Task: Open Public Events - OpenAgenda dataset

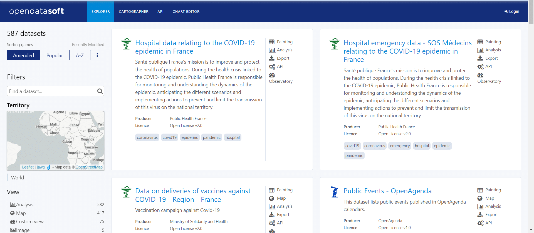Action: (x=388, y=191)
